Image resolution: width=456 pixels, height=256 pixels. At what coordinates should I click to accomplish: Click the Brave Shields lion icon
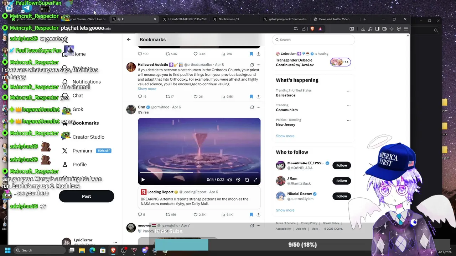[312, 29]
